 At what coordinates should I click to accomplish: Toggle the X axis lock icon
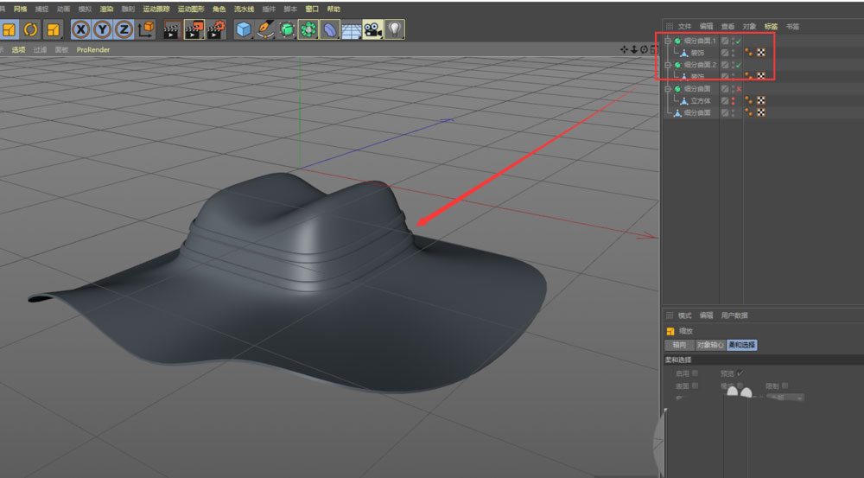(81, 29)
